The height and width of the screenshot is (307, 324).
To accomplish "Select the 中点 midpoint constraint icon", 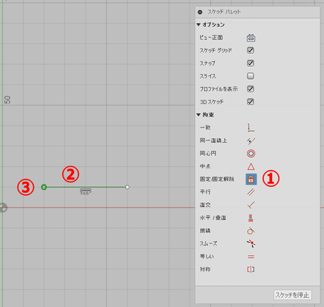I will (x=251, y=167).
